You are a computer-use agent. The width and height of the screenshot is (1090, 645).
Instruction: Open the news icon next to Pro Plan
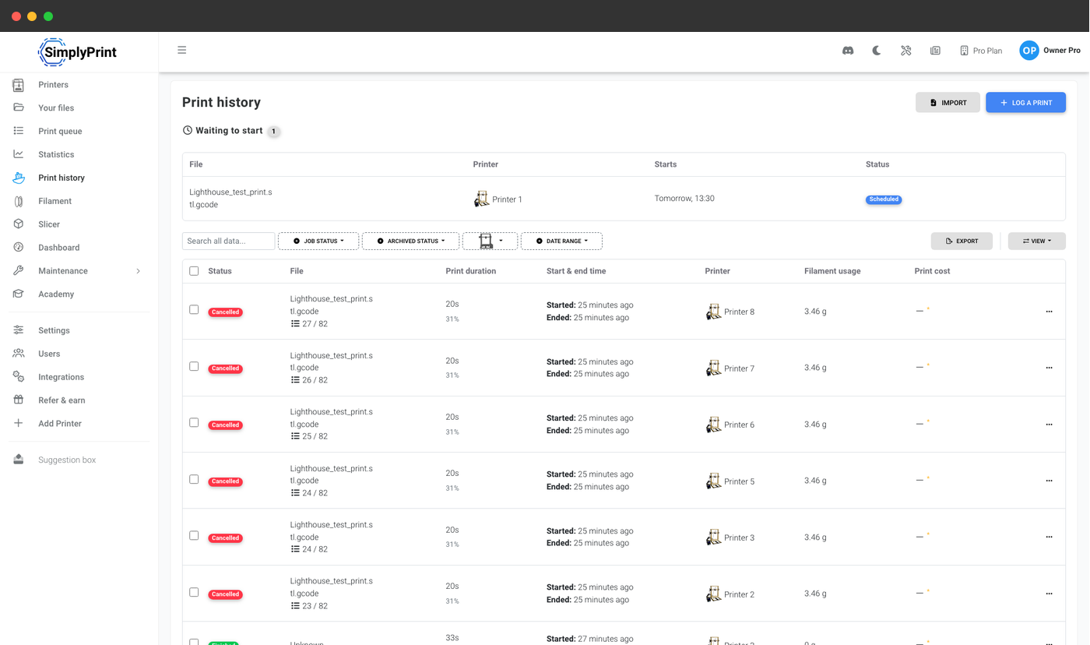click(x=935, y=51)
